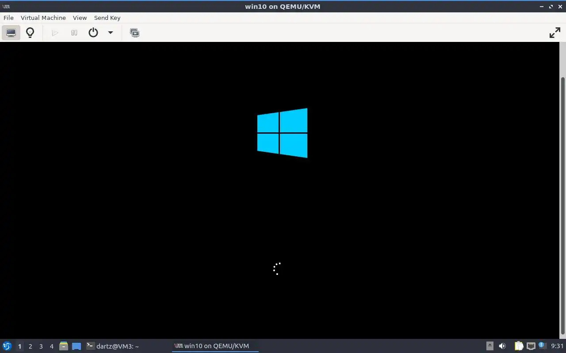
Task: Open the window menu icon in title bar
Action: [x=6, y=6]
